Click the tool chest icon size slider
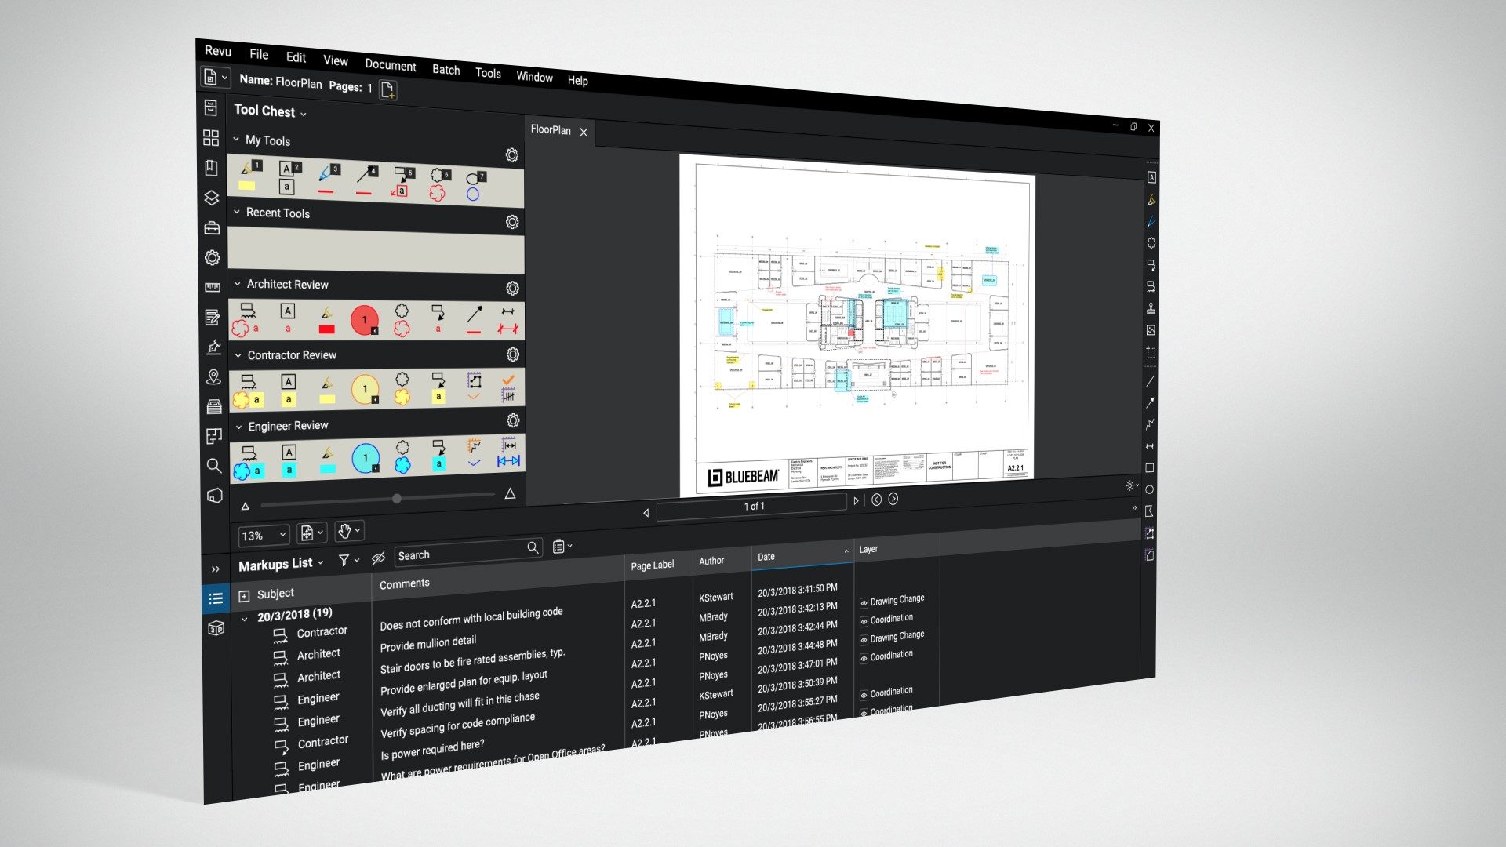1506x847 pixels. [x=397, y=498]
